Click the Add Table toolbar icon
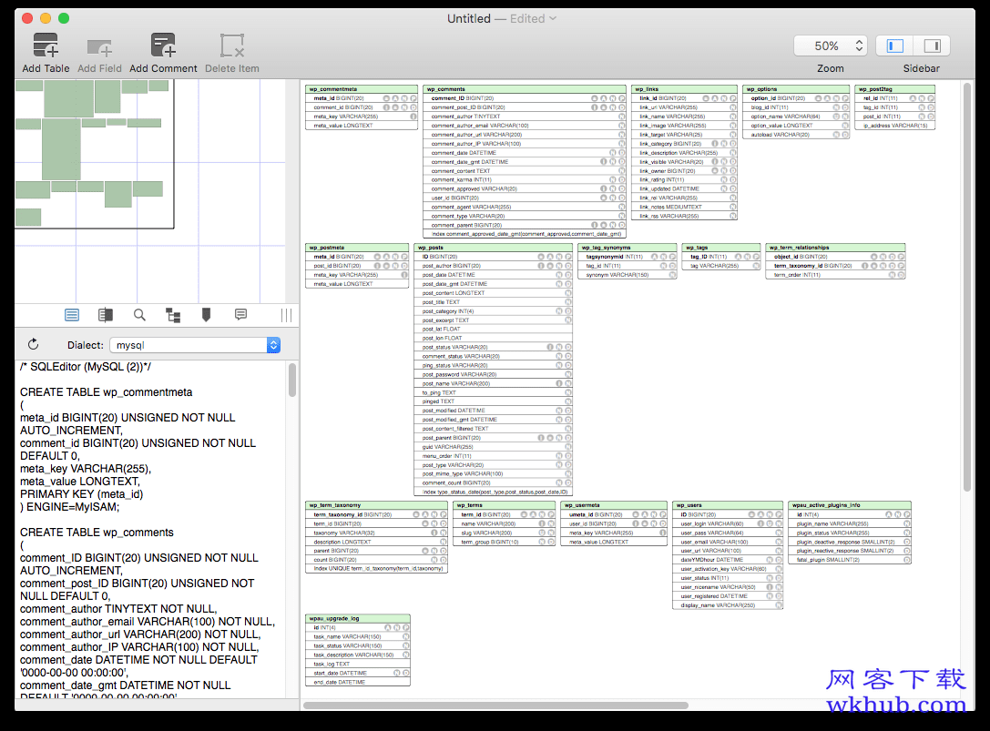Image resolution: width=990 pixels, height=731 pixels. pyautogui.click(x=46, y=46)
